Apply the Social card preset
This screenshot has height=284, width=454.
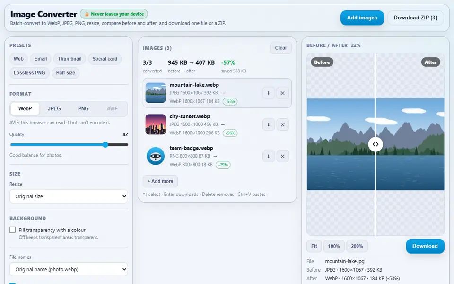(105, 59)
